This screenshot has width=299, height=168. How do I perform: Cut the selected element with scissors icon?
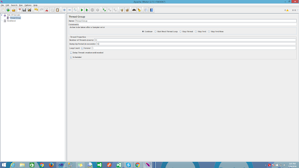pyautogui.click(x=47, y=10)
